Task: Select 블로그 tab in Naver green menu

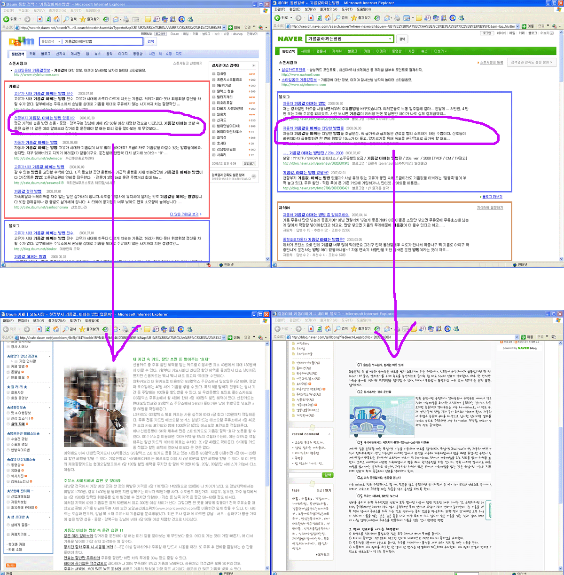Action: pyautogui.click(x=352, y=51)
